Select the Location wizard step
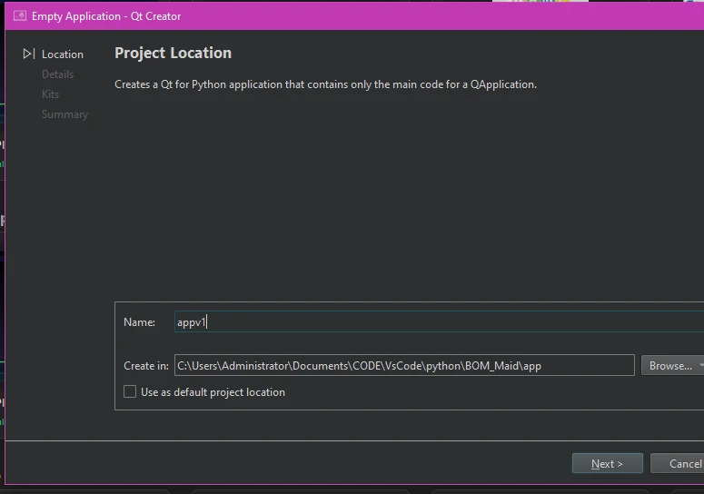 click(63, 54)
